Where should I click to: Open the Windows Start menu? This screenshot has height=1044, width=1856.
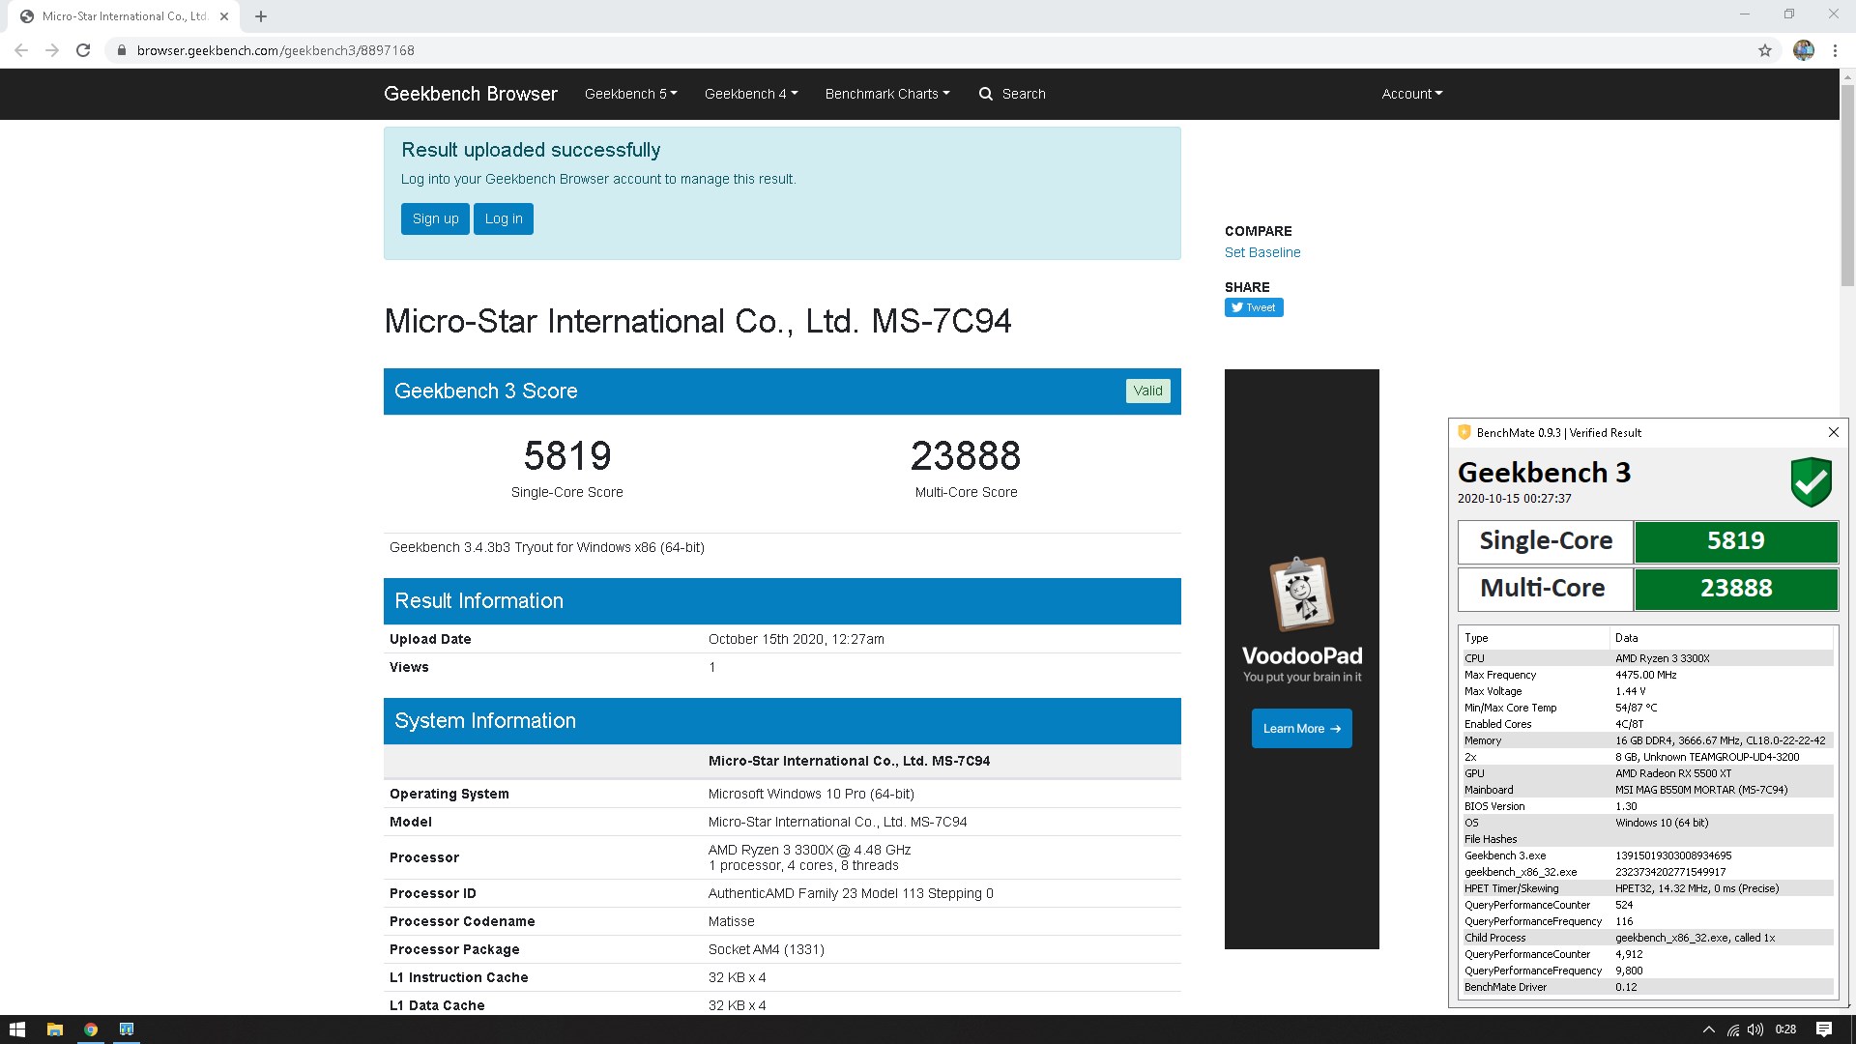(x=17, y=1029)
